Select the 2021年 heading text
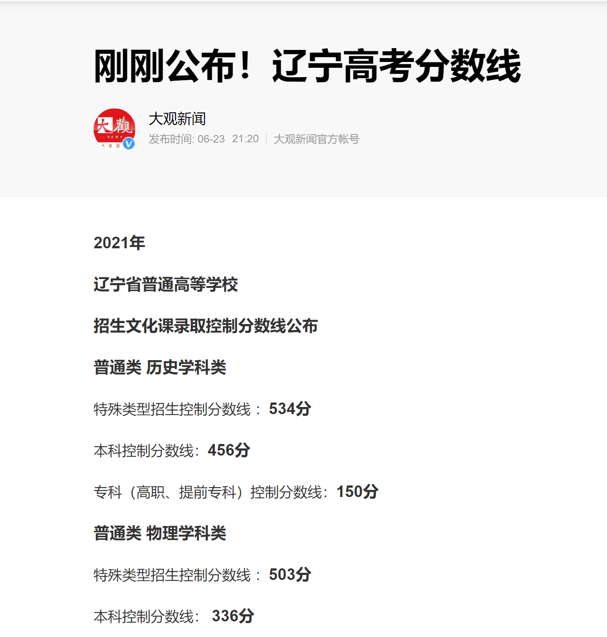Viewport: 607px width, 637px height. click(x=118, y=242)
